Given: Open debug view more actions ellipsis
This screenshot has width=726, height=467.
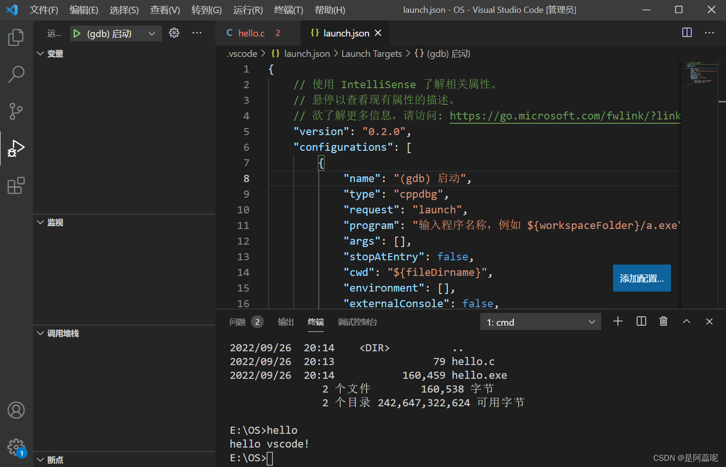Looking at the screenshot, I should pos(197,33).
